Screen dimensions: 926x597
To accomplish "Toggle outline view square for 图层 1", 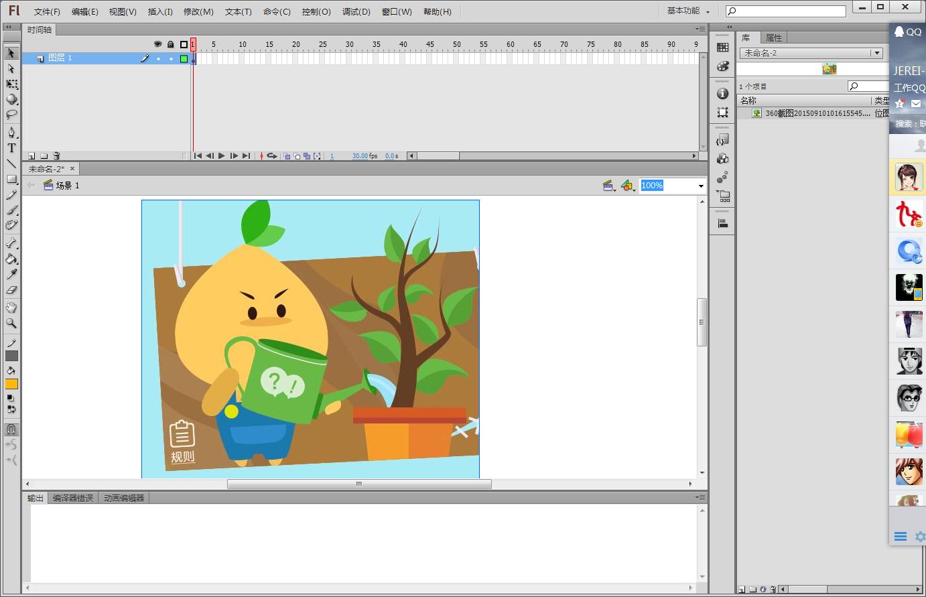I will pos(184,59).
